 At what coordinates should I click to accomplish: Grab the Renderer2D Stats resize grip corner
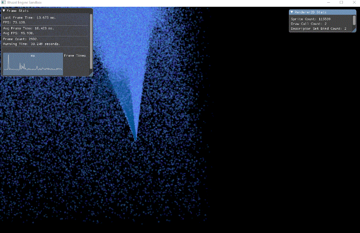pyautogui.click(x=354, y=30)
